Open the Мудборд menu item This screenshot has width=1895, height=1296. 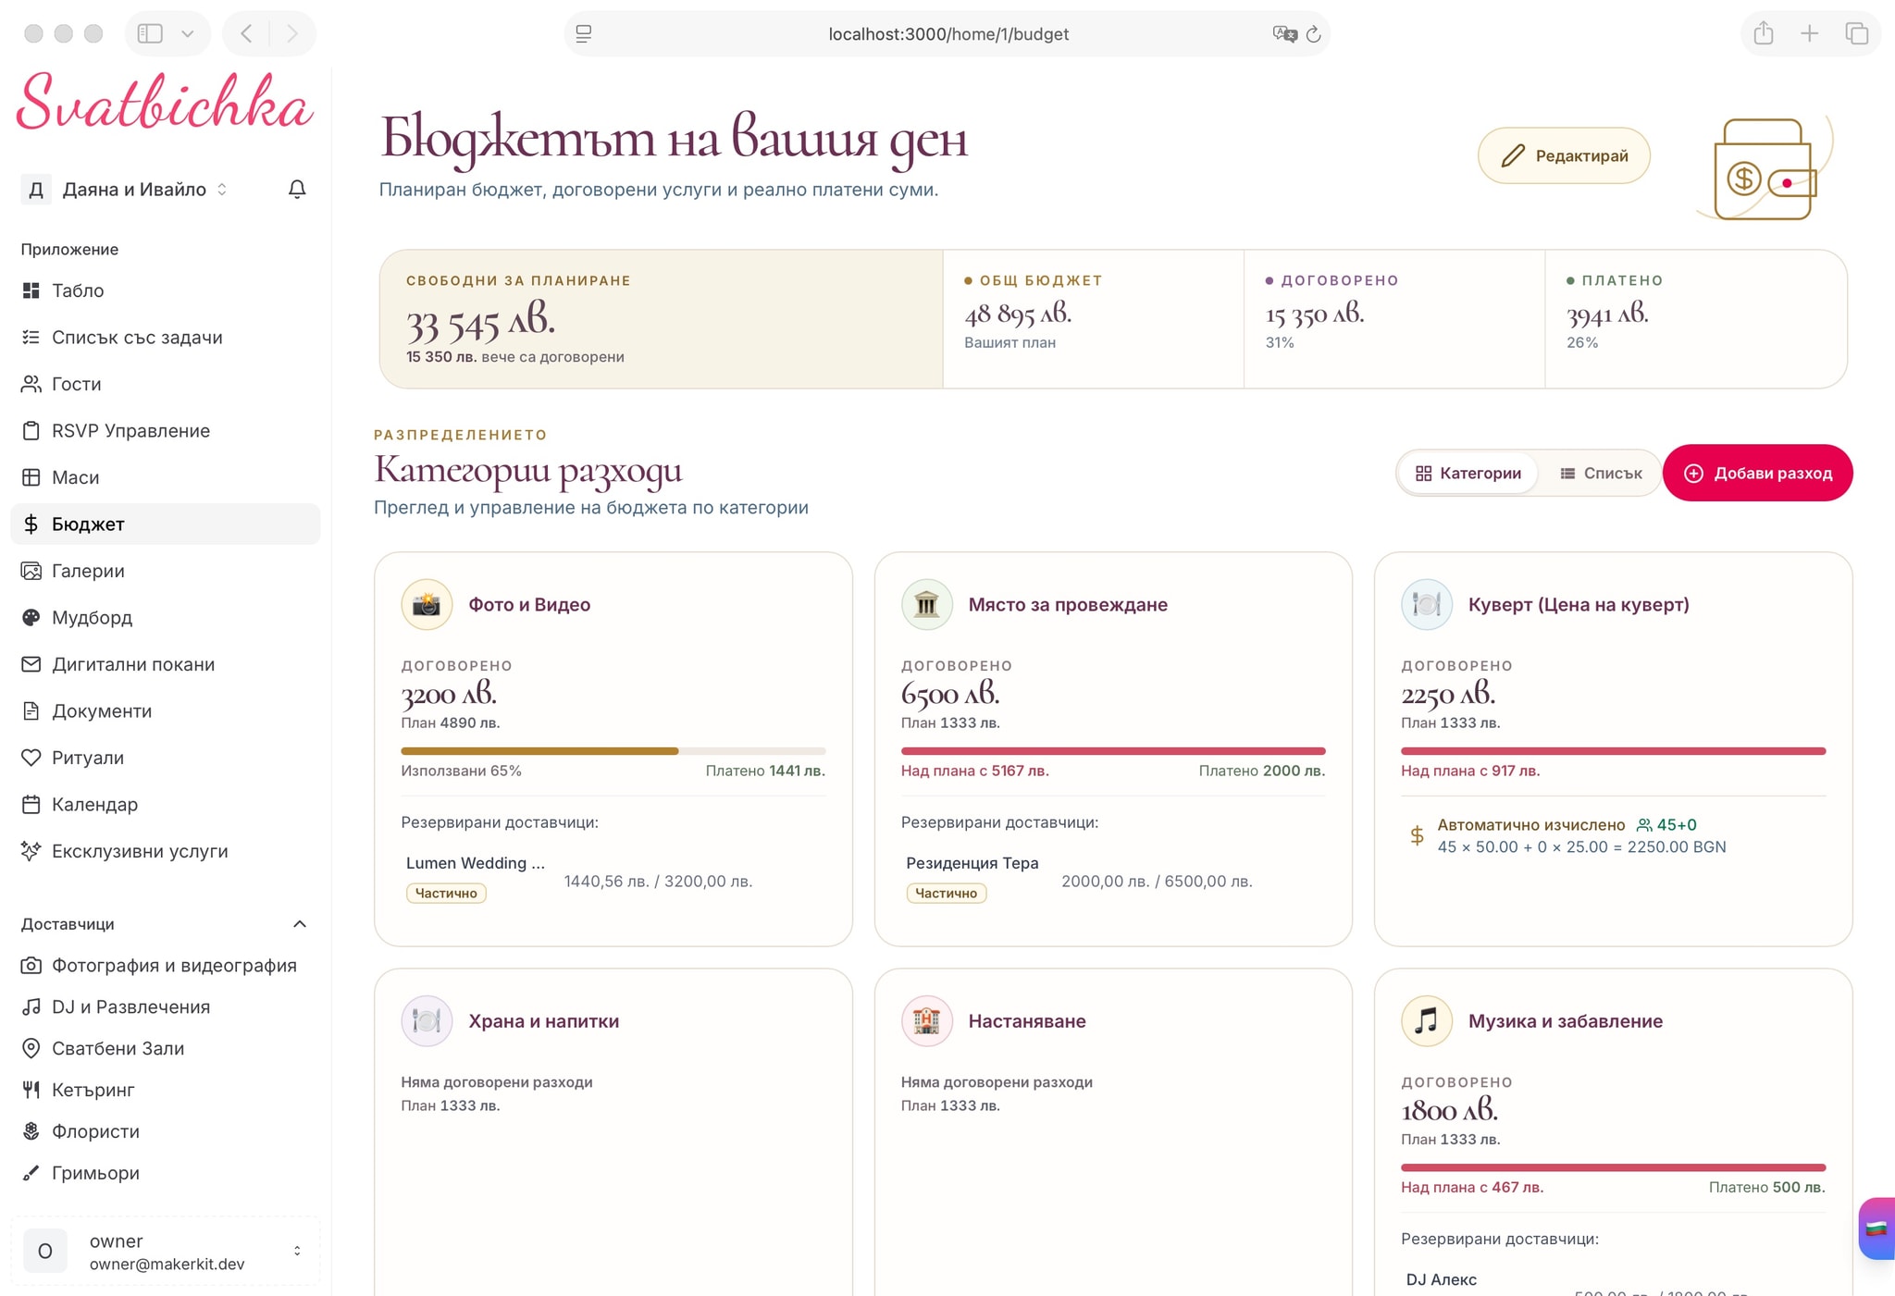(x=166, y=617)
